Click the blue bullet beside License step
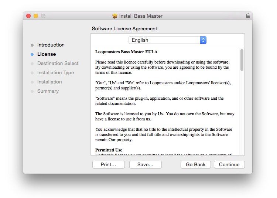277x198 pixels. (32, 54)
